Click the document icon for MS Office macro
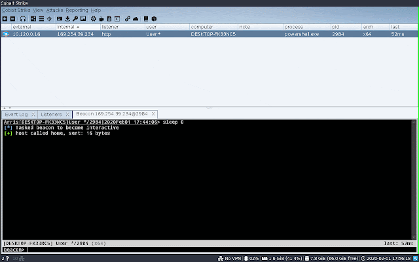 109,19
